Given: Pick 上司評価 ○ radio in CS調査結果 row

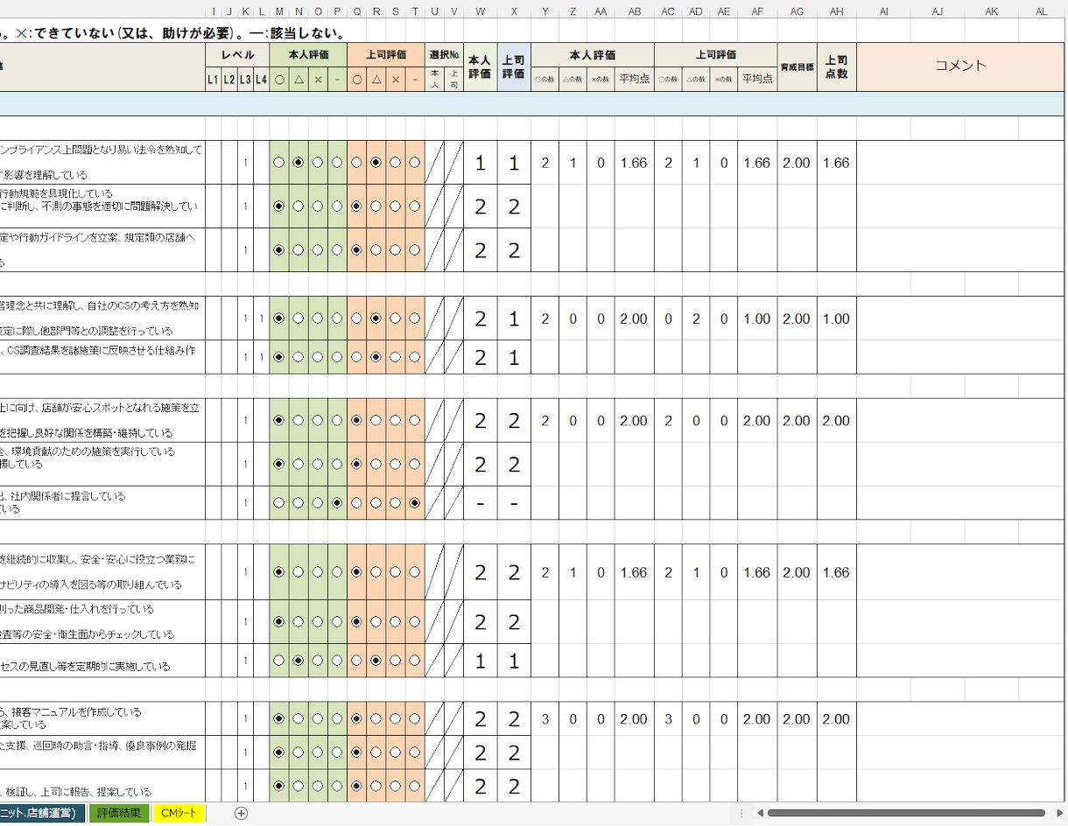Looking at the screenshot, I should pos(356,357).
